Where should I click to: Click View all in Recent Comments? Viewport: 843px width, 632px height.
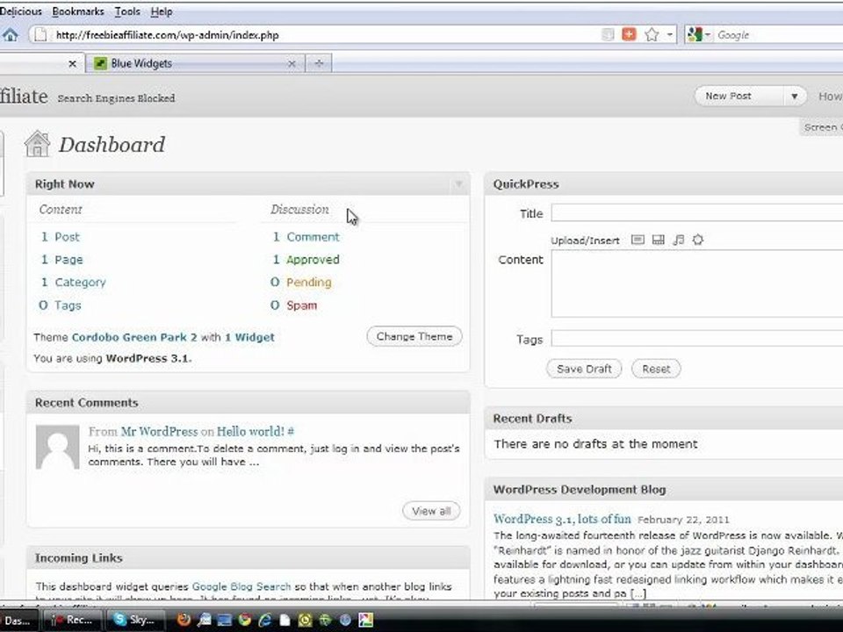tap(431, 511)
